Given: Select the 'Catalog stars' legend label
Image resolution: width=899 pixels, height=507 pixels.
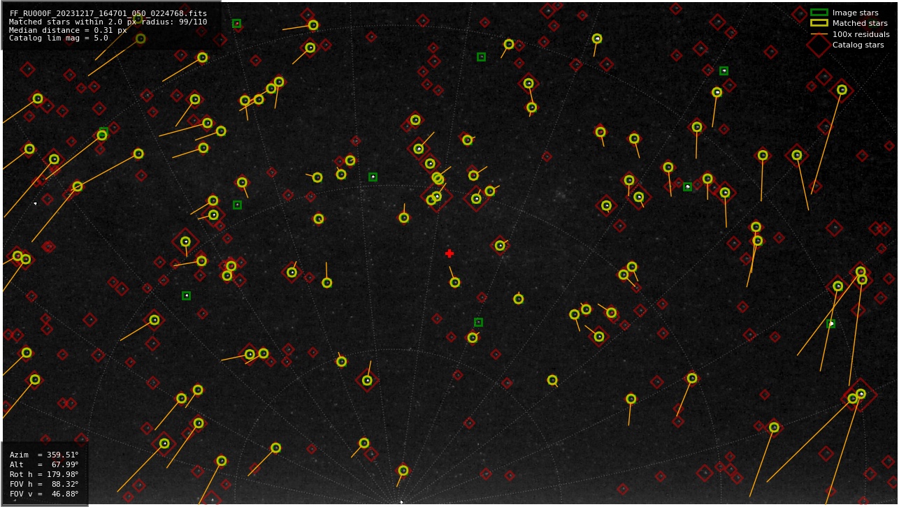Looking at the screenshot, I should pyautogui.click(x=858, y=45).
